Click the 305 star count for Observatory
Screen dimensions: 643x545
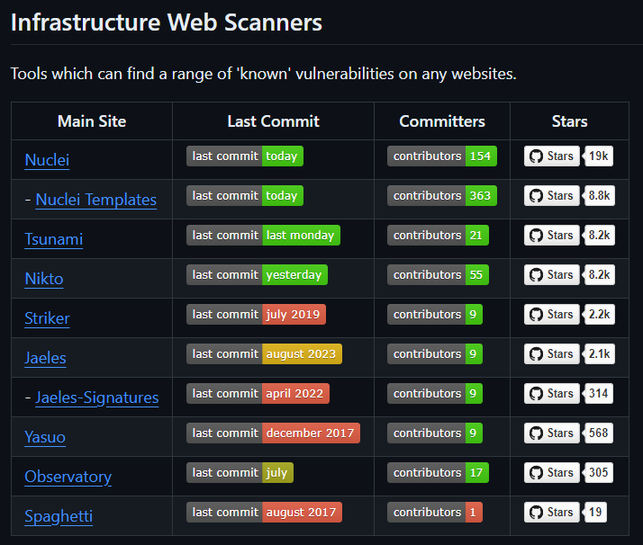pyautogui.click(x=599, y=472)
